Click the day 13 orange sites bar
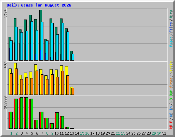This screenshot has height=137, width=175. click(73, 91)
